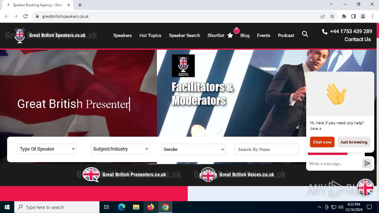Select the Speaker Booking Agency tab
This screenshot has width=379, height=213.
pos(38,5)
